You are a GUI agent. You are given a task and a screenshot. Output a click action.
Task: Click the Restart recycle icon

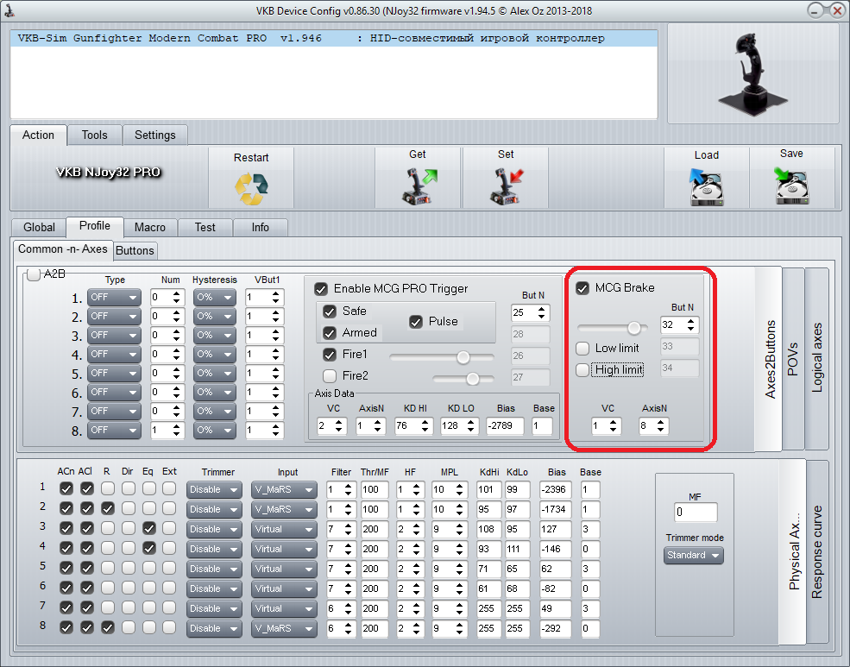click(251, 189)
